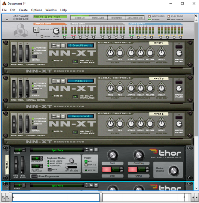Click the Thor Comb Freq knob
Screen dimensions: 199x203
[x=139, y=155]
